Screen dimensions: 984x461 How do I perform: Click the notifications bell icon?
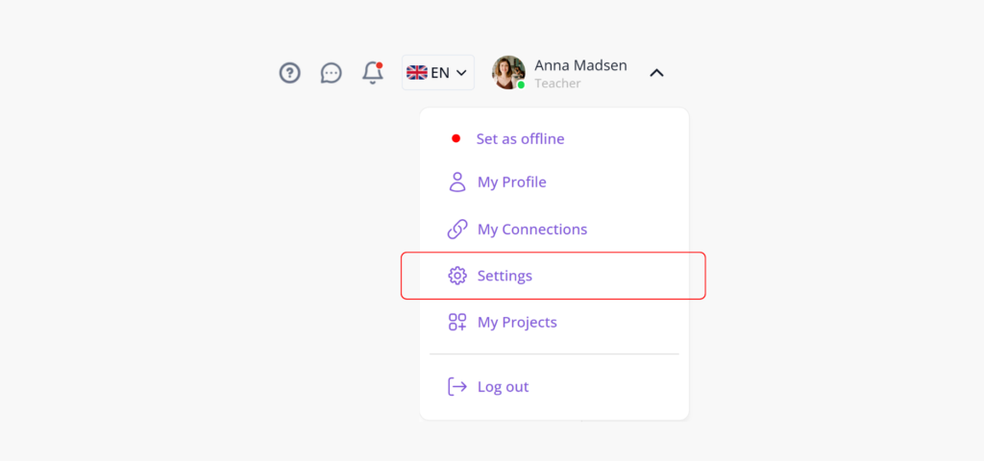[373, 73]
